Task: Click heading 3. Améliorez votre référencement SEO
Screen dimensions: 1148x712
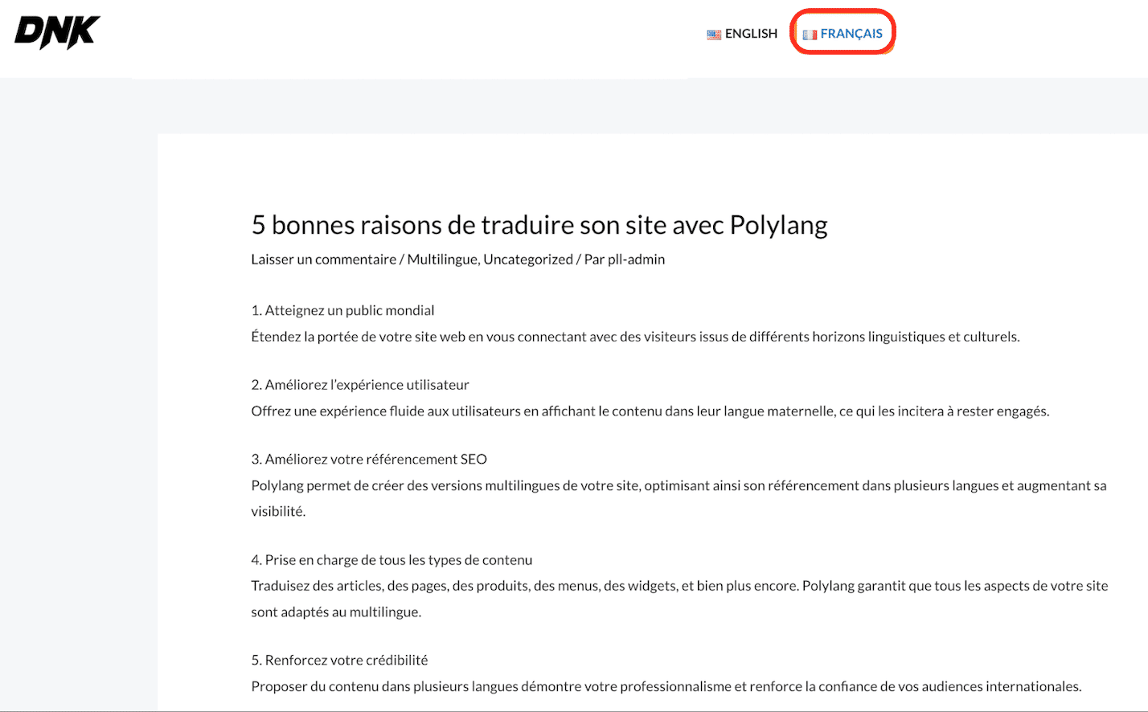Action: (x=369, y=460)
